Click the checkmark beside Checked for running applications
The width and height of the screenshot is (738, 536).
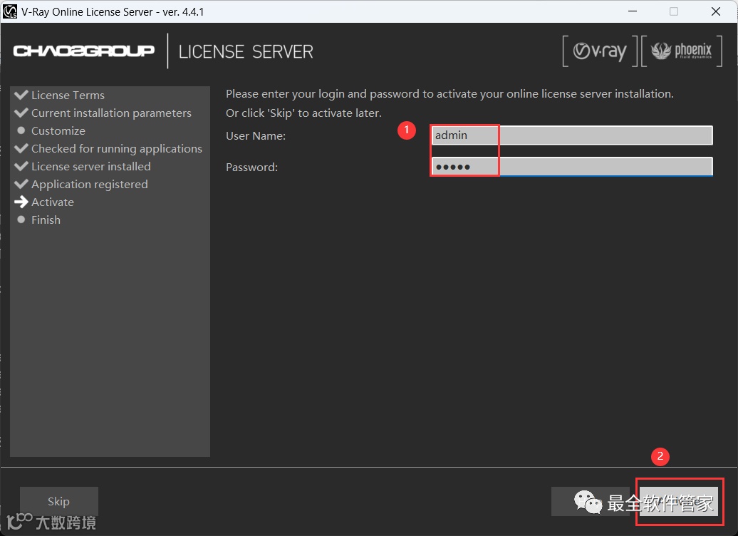[21, 148]
